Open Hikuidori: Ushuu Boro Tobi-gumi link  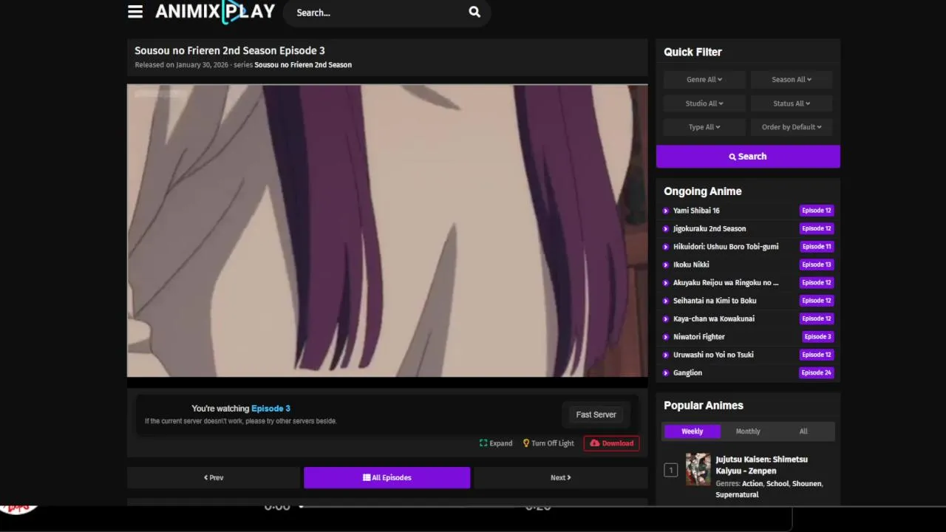(x=726, y=247)
